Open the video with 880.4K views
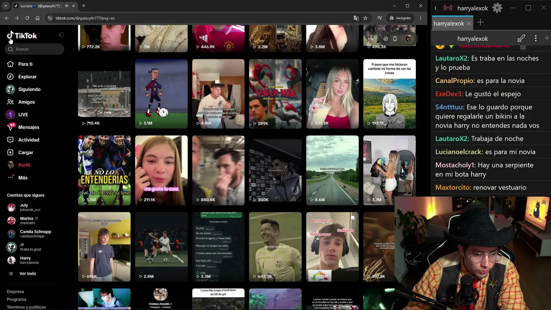The height and width of the screenshot is (310, 551). coord(218,170)
